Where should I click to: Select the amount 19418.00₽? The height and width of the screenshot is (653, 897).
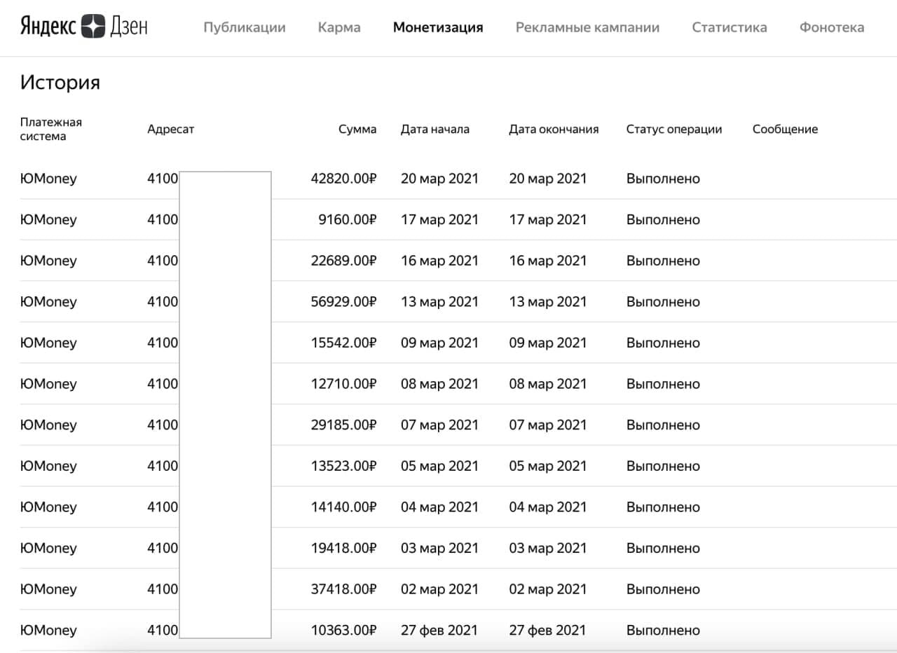343,548
